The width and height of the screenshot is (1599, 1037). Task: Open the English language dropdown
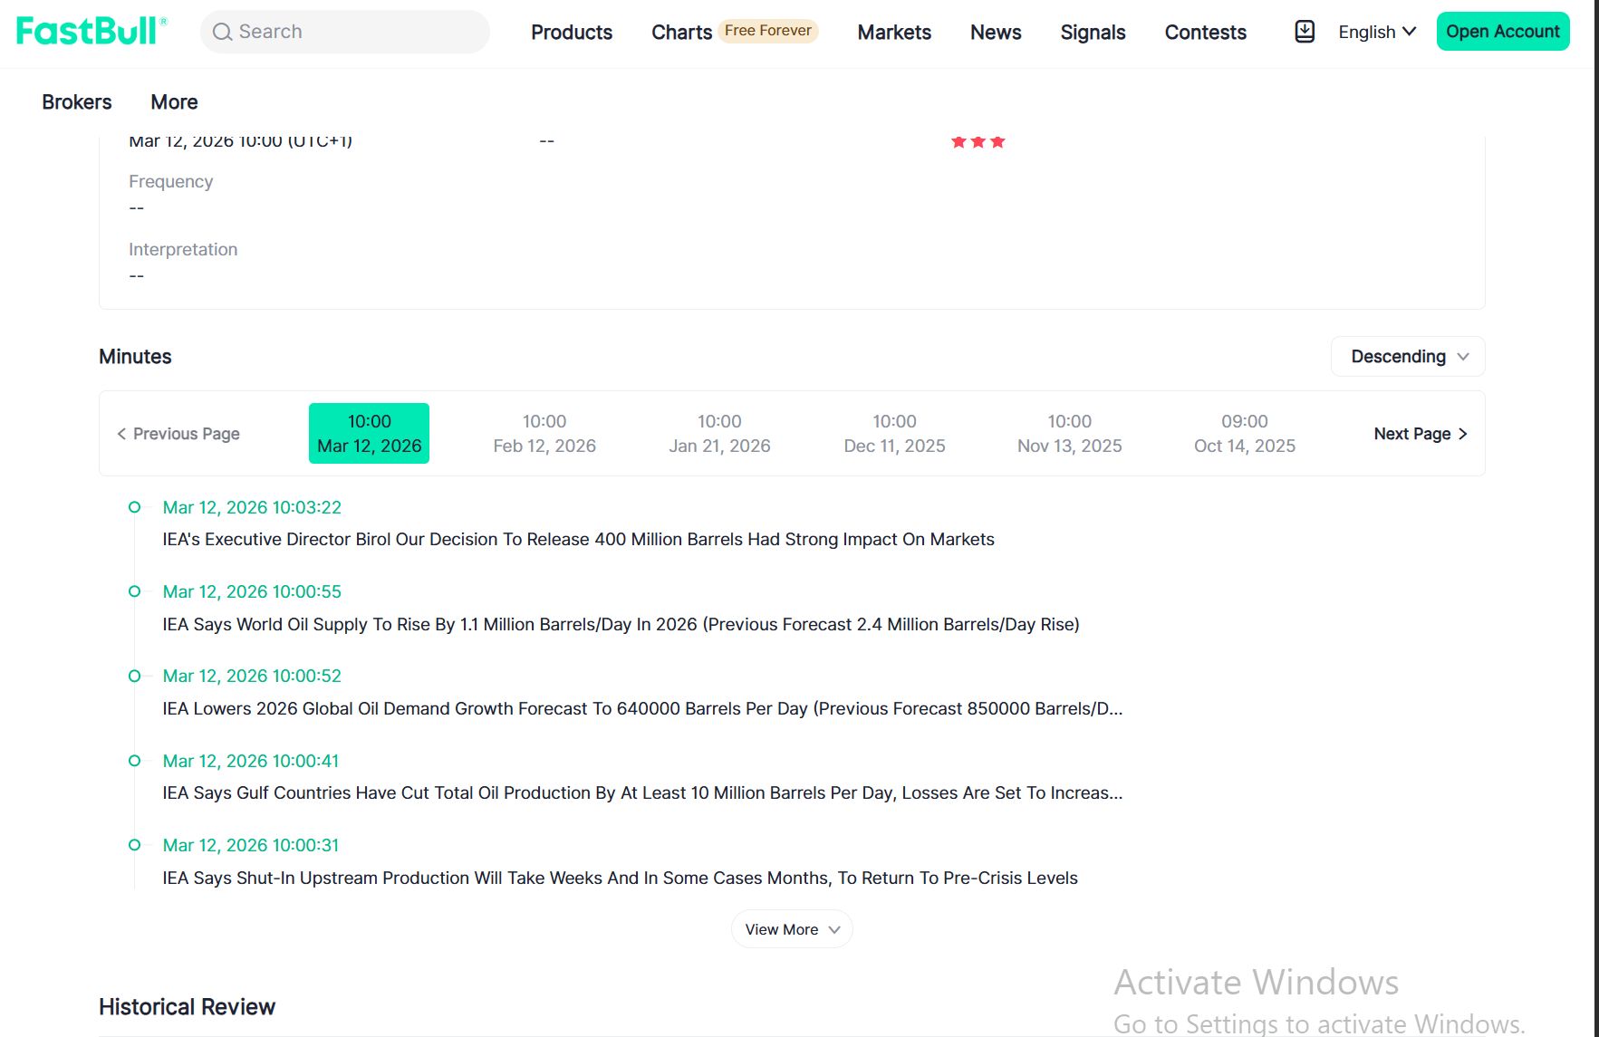click(x=1376, y=32)
